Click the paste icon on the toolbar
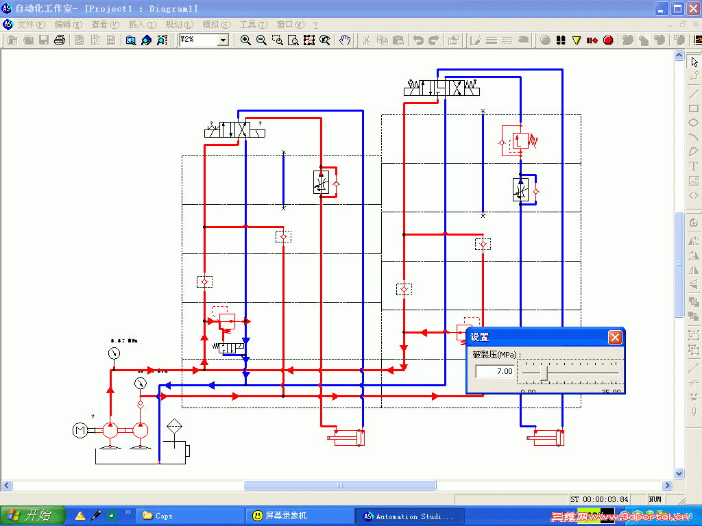The width and height of the screenshot is (702, 526). pyautogui.click(x=398, y=40)
